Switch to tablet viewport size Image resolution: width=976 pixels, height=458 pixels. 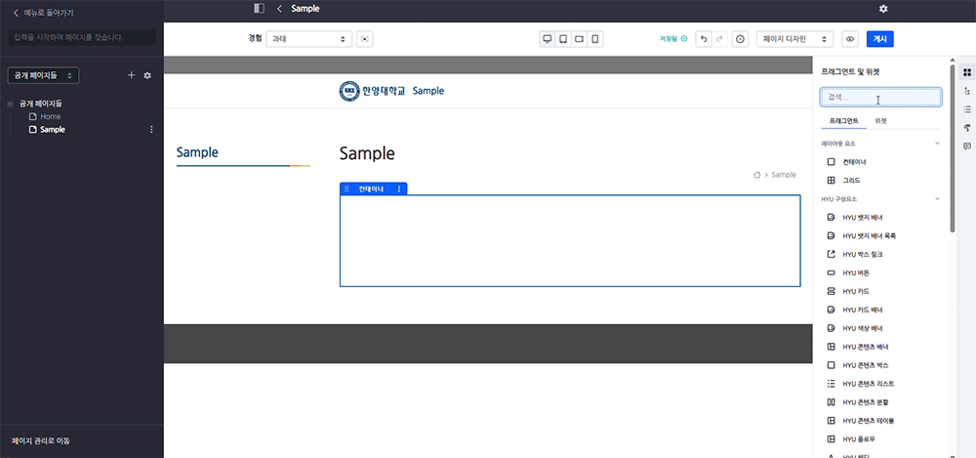click(x=563, y=39)
